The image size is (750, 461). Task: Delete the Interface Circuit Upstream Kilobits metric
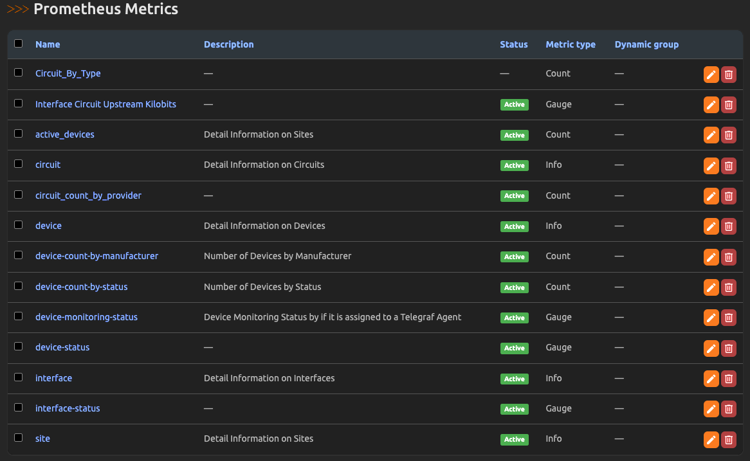[729, 105]
